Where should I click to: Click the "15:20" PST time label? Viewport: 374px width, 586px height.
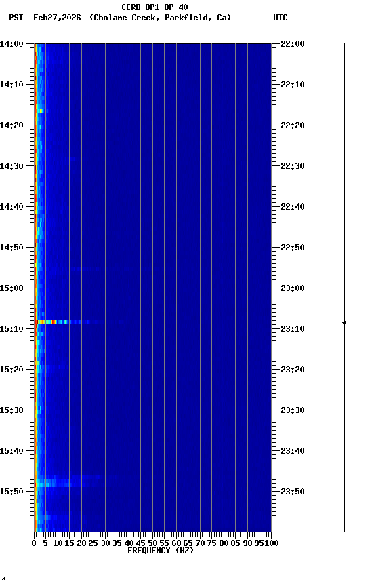12,370
